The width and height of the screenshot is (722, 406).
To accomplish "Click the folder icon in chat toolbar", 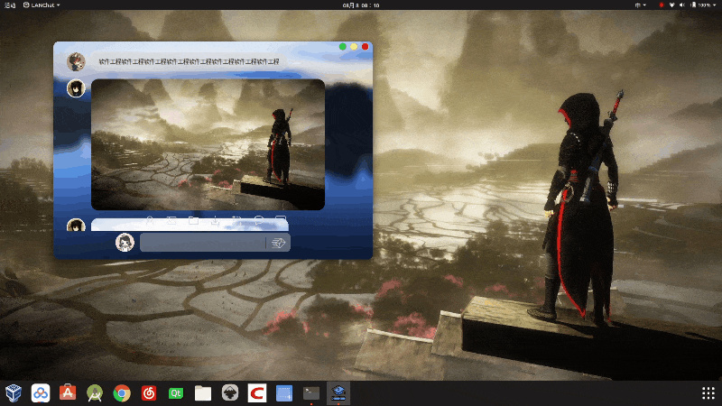I will tap(193, 220).
